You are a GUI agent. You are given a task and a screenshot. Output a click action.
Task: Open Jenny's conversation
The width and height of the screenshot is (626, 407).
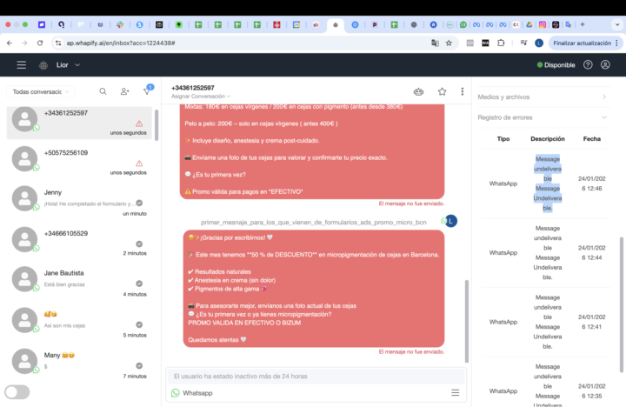79,203
